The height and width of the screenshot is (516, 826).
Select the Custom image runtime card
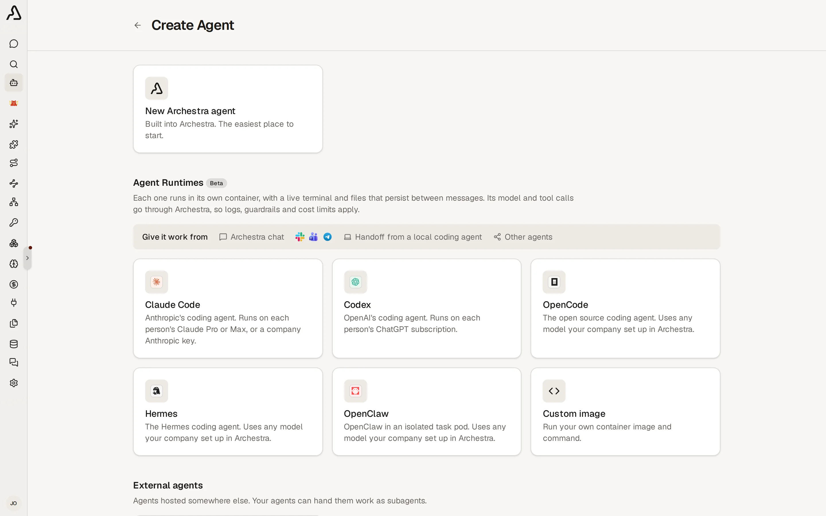click(625, 412)
